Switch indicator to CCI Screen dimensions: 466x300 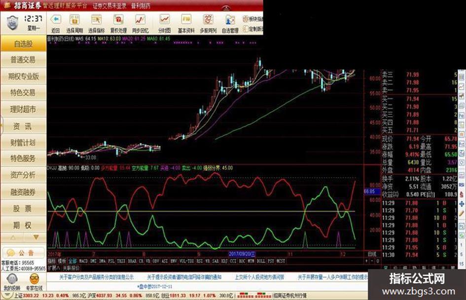coord(233,261)
